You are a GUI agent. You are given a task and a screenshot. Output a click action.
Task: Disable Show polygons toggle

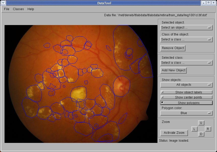[x=186, y=103]
